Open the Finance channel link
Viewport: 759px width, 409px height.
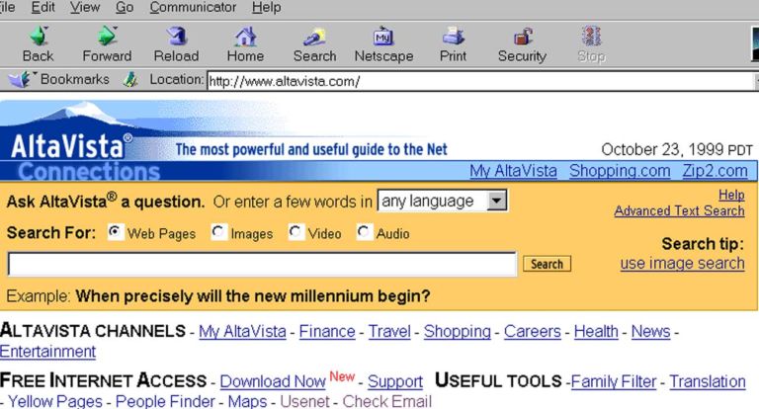(x=327, y=332)
